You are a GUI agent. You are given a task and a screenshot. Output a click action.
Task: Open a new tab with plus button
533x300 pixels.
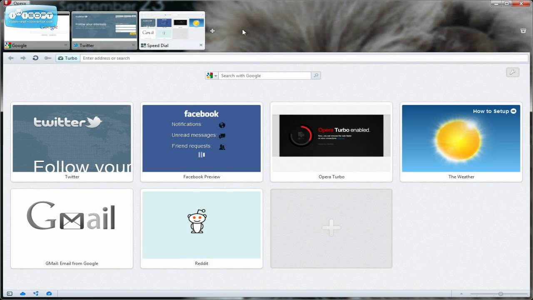pyautogui.click(x=212, y=31)
